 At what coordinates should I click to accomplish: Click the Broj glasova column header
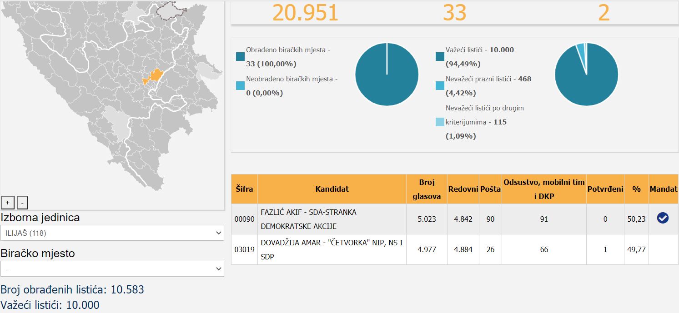(426, 189)
